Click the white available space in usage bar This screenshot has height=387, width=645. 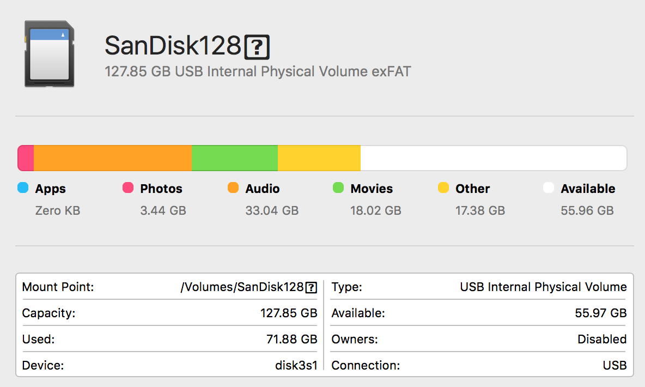pyautogui.click(x=494, y=158)
